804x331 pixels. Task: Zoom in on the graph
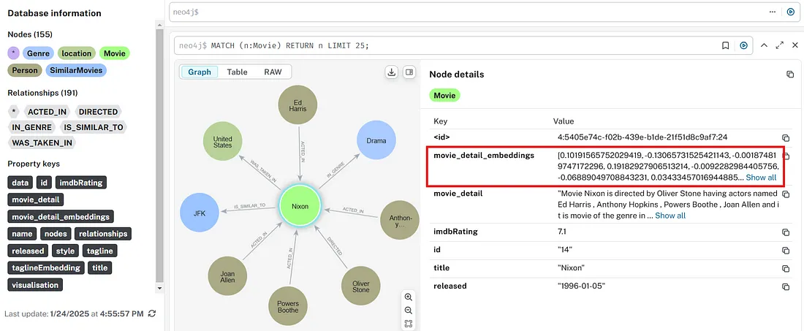408,297
